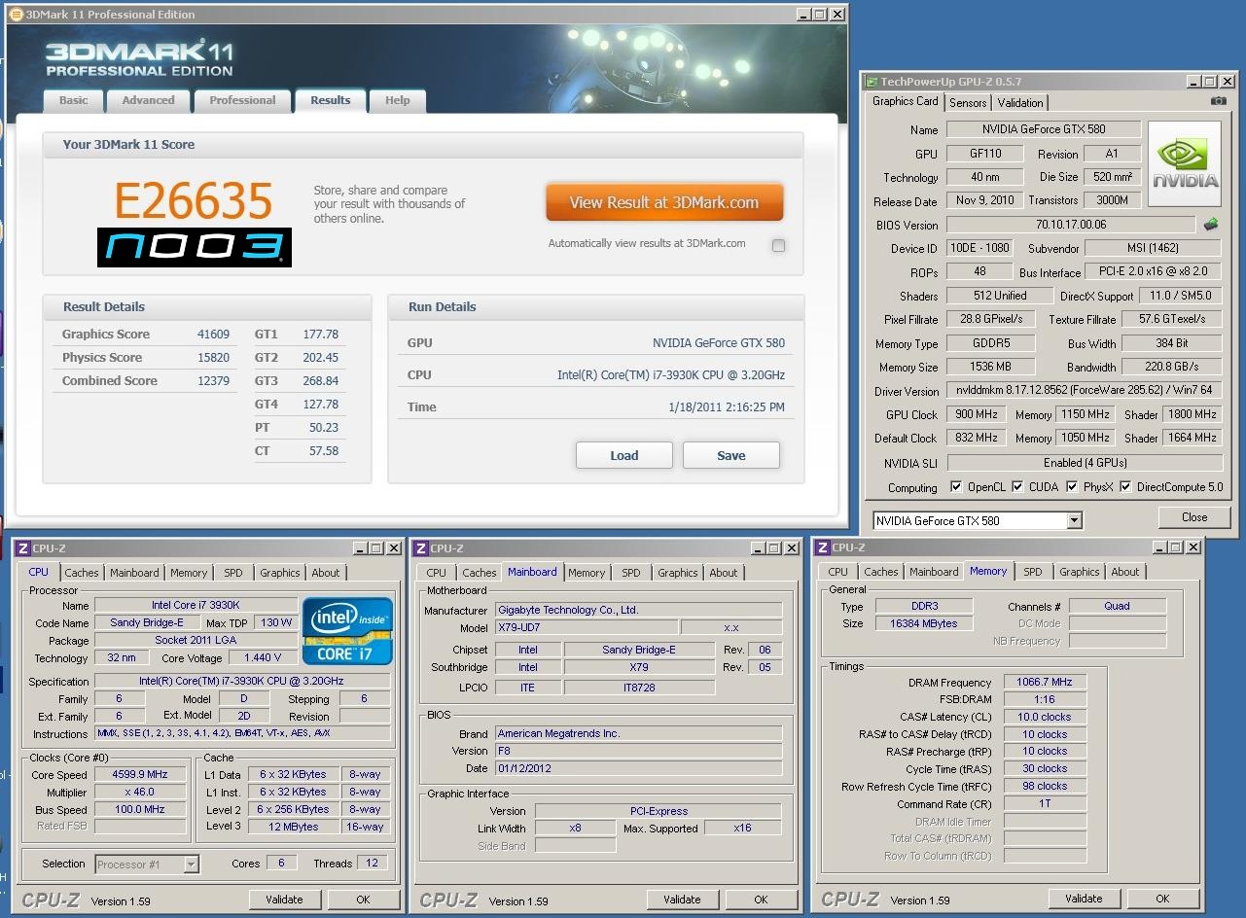Expand the Processor #1 selection dropdown

pos(192,864)
